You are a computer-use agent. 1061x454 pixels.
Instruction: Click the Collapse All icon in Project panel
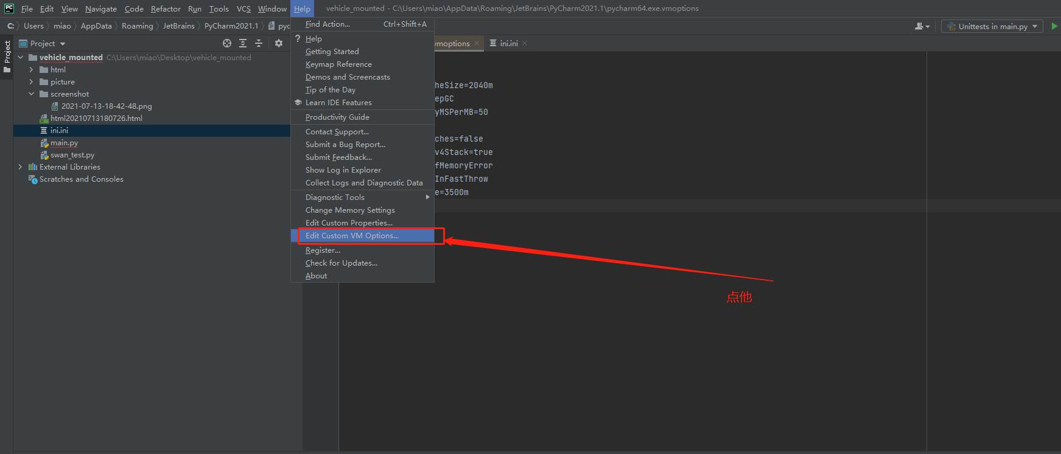click(259, 43)
